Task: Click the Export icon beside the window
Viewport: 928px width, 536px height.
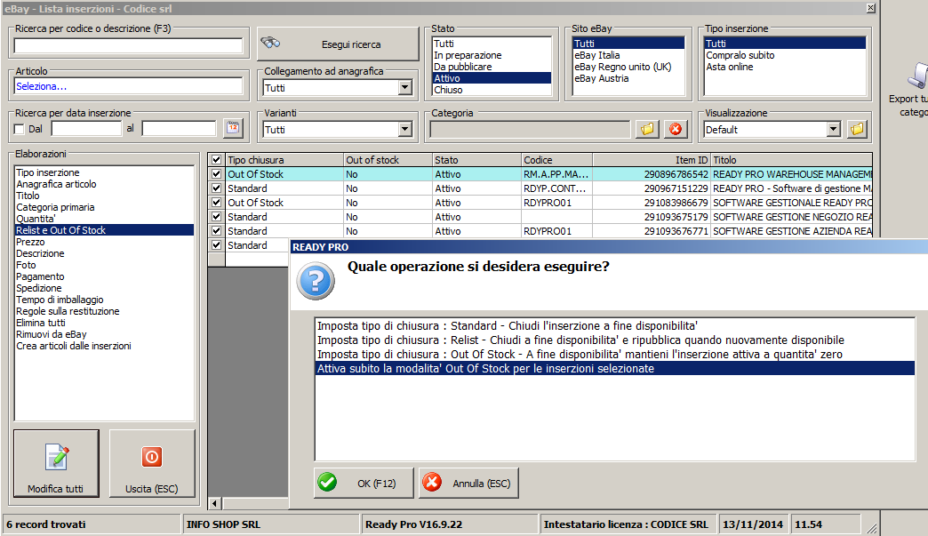Action: 917,76
